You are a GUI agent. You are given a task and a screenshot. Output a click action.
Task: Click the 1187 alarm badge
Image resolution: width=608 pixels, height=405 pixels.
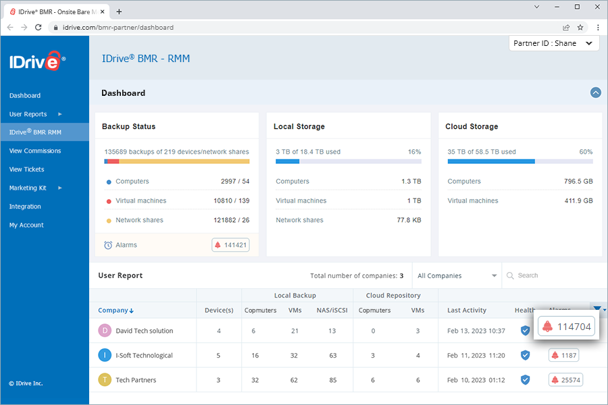click(563, 356)
